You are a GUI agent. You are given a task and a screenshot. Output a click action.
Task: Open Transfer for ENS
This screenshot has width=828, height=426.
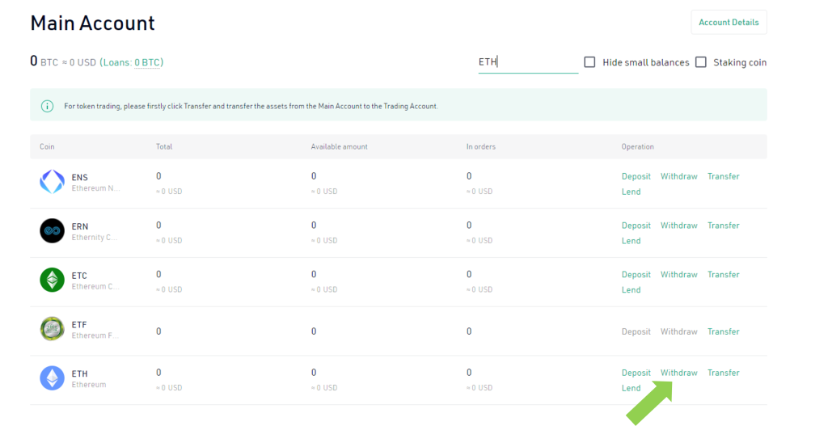click(x=724, y=176)
